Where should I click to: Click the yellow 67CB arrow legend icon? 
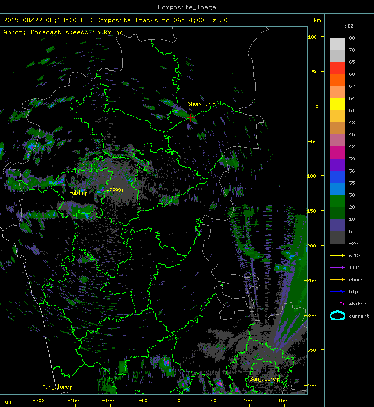pyautogui.click(x=337, y=255)
